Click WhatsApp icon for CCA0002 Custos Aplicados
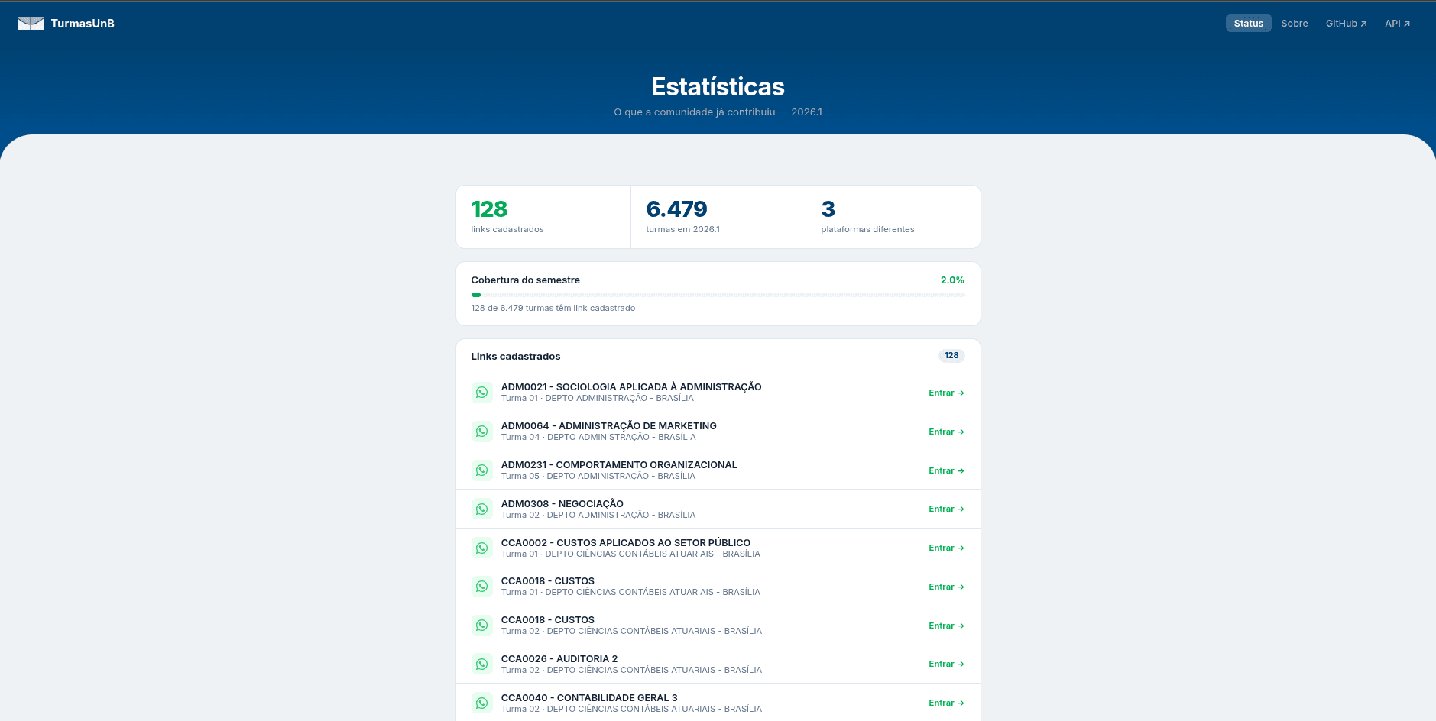Viewport: 1436px width, 721px height. coord(481,548)
